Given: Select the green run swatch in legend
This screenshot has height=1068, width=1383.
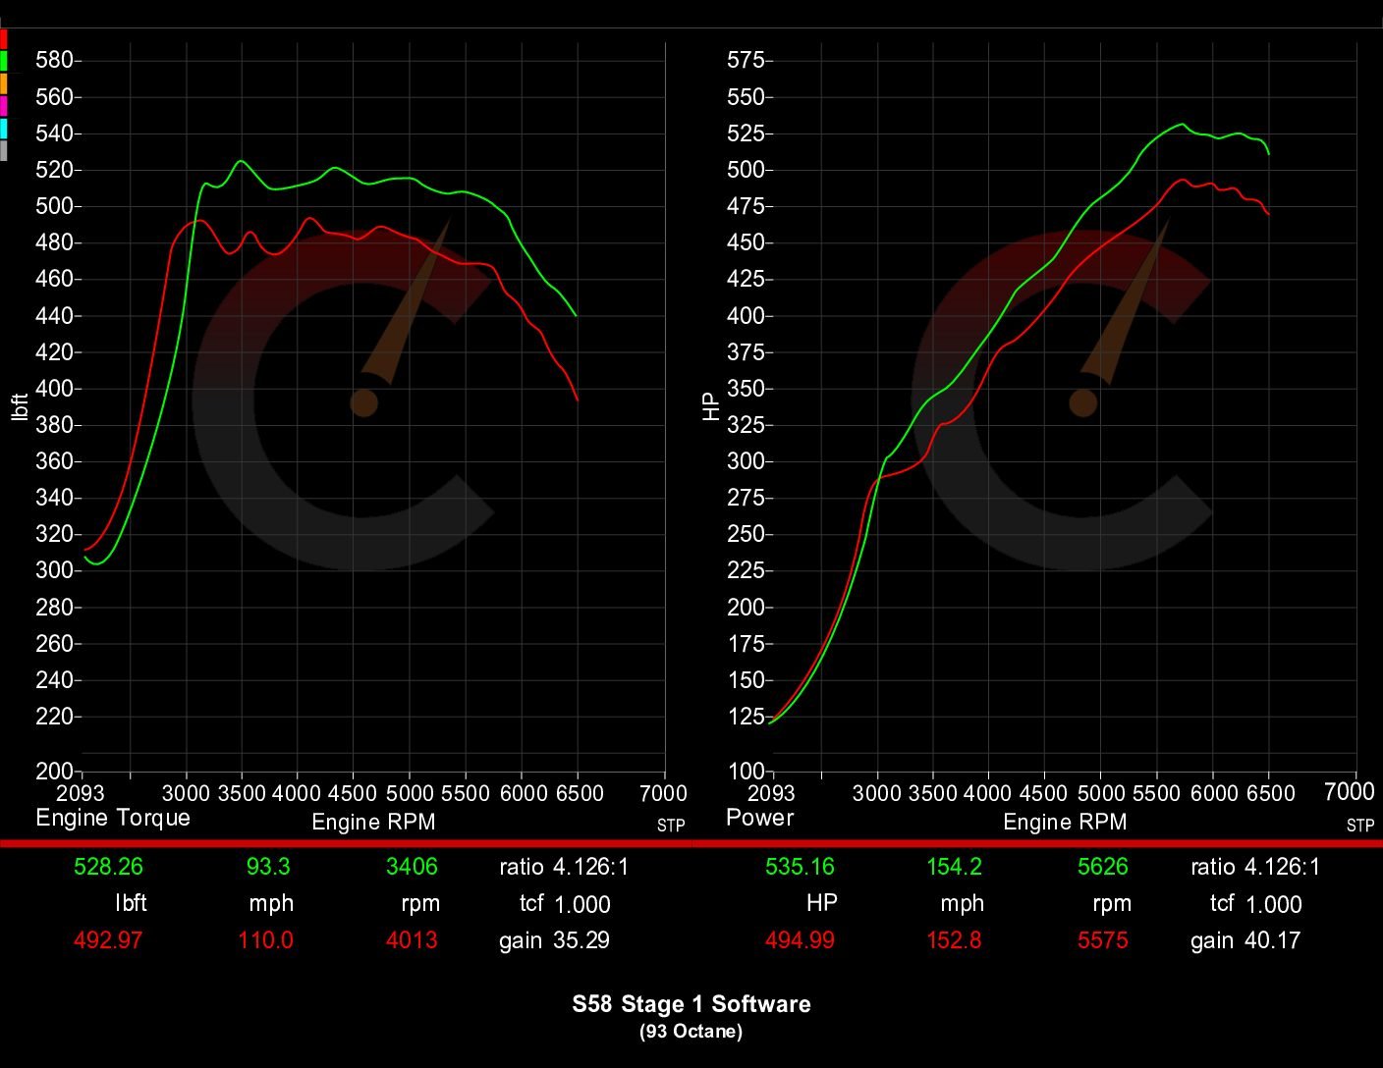Looking at the screenshot, I should coord(4,60).
